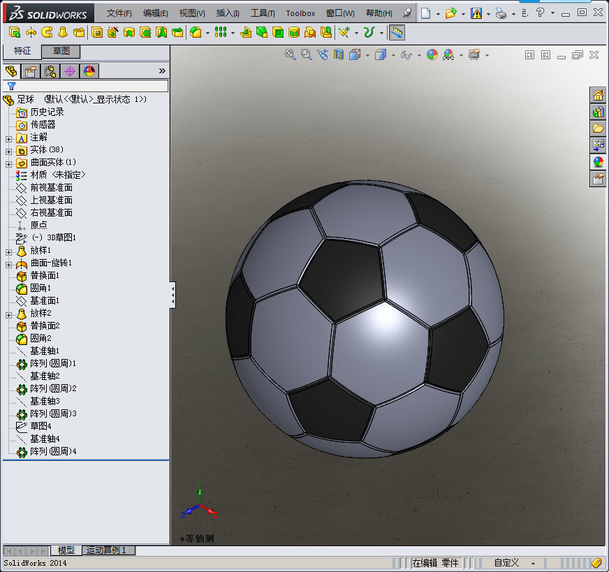Open the Display Style dropdown arrow

click(x=393, y=55)
